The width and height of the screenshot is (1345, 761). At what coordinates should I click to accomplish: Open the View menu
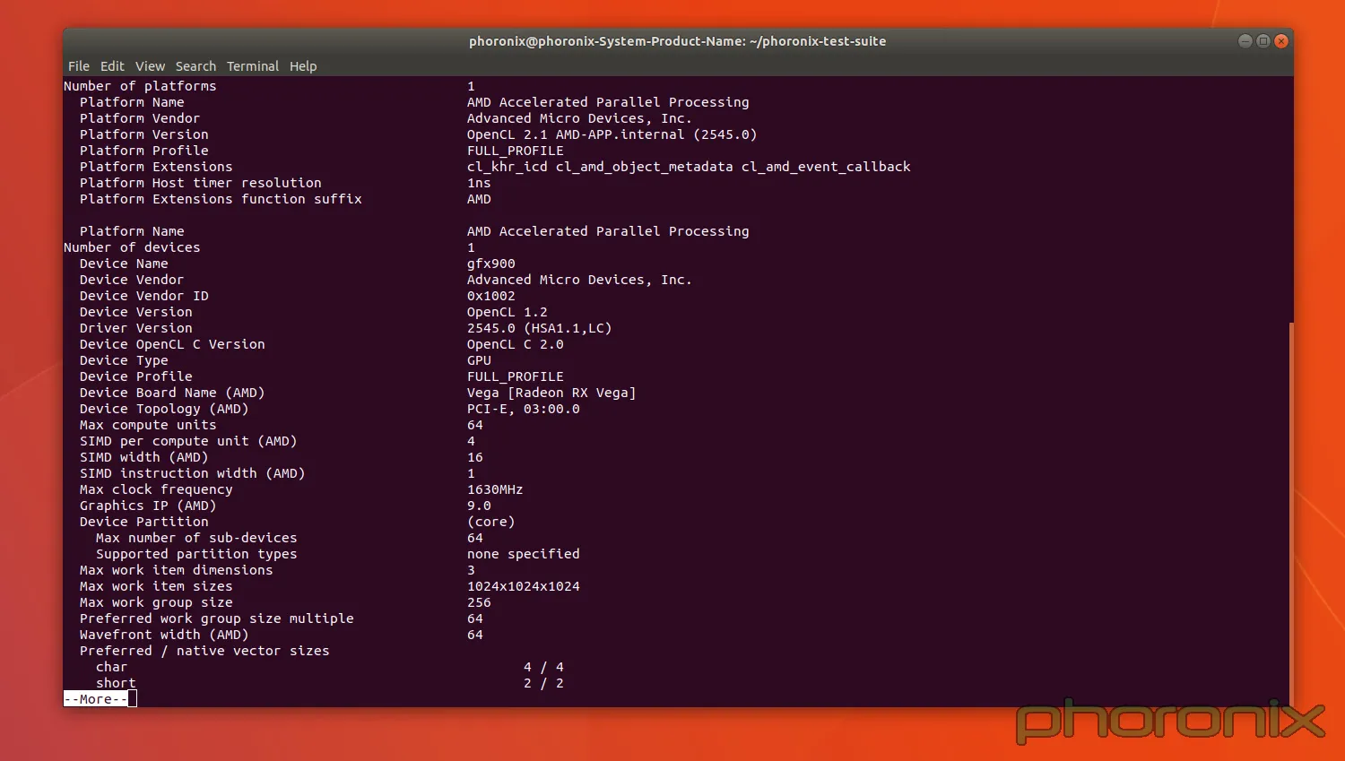(x=150, y=66)
